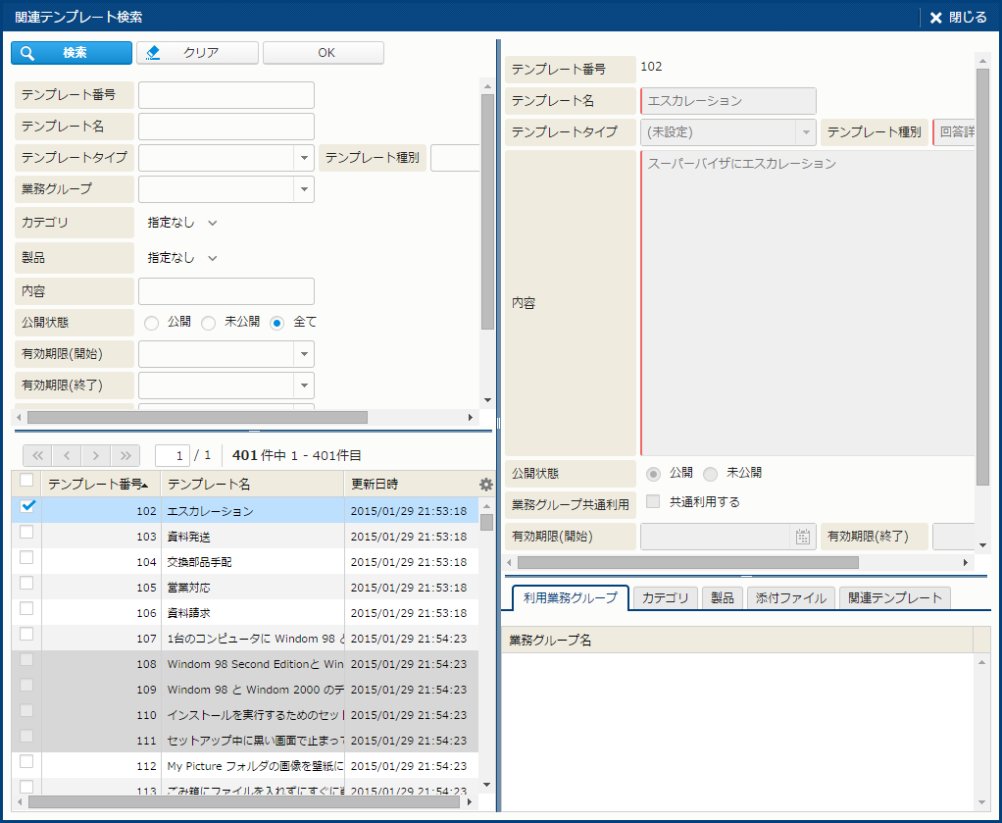This screenshot has width=1002, height=823.
Task: Select the 未公開 radio in search filters
Action: coord(209,323)
